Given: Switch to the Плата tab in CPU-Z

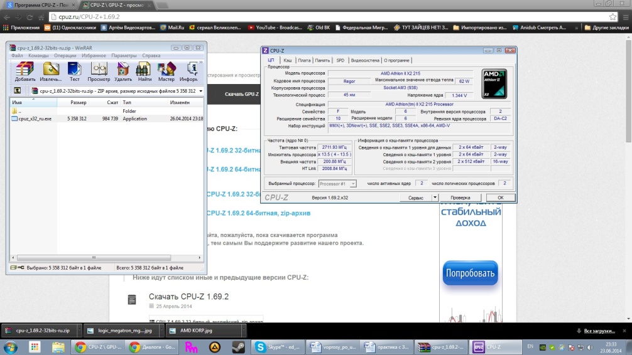Looking at the screenshot, I should click(304, 60).
